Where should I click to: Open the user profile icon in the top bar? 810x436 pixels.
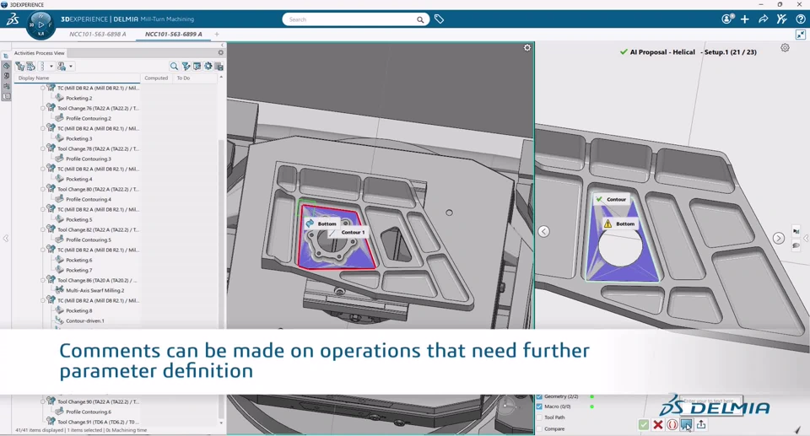point(727,19)
